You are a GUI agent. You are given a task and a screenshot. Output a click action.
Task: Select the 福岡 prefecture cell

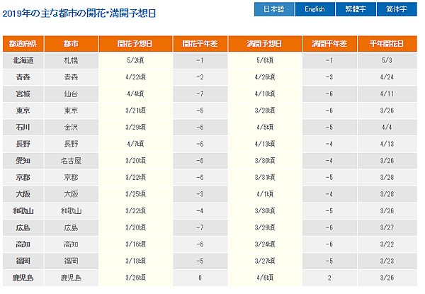[x=23, y=261]
